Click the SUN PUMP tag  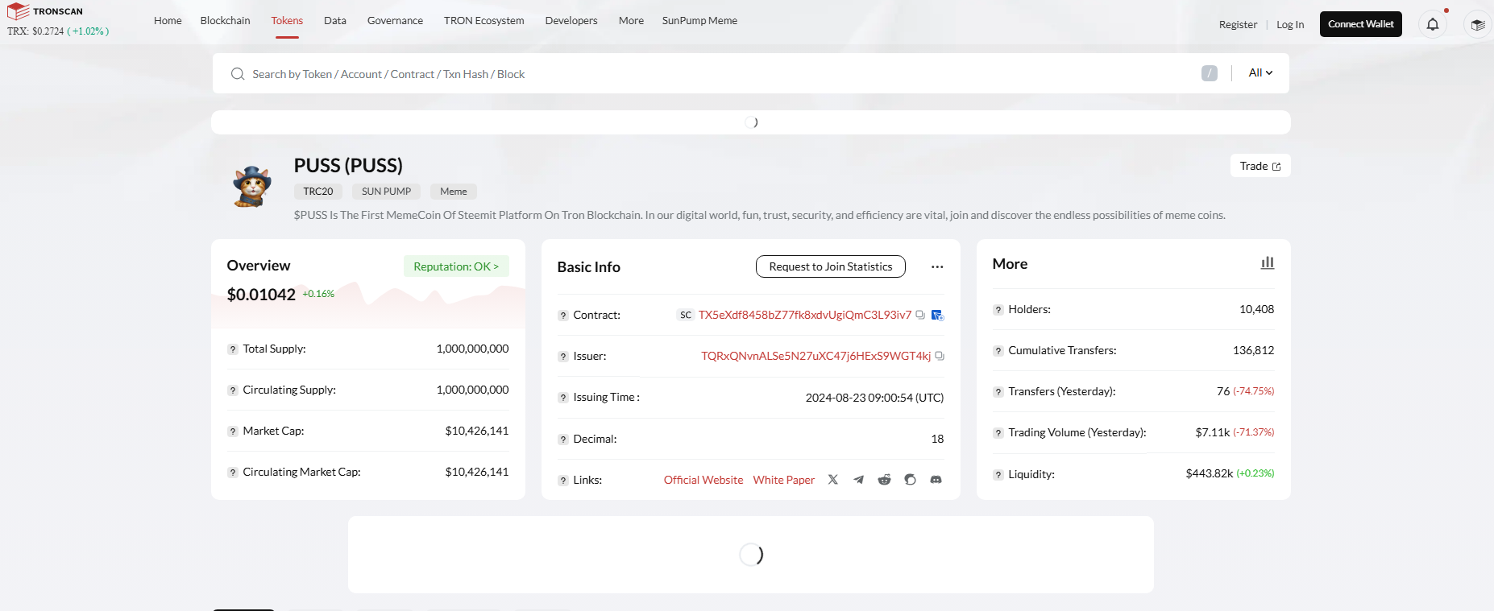point(386,192)
